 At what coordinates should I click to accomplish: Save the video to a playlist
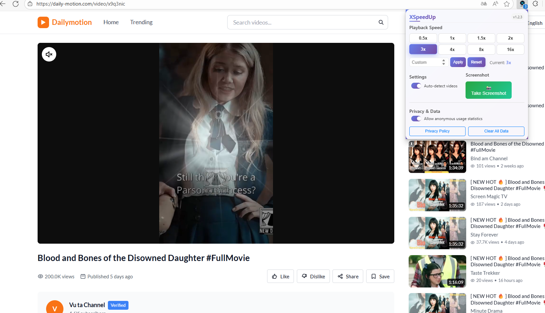pyautogui.click(x=380, y=276)
